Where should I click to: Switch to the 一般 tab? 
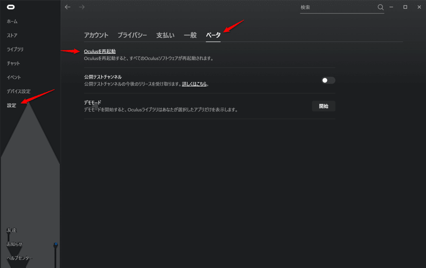click(x=190, y=35)
